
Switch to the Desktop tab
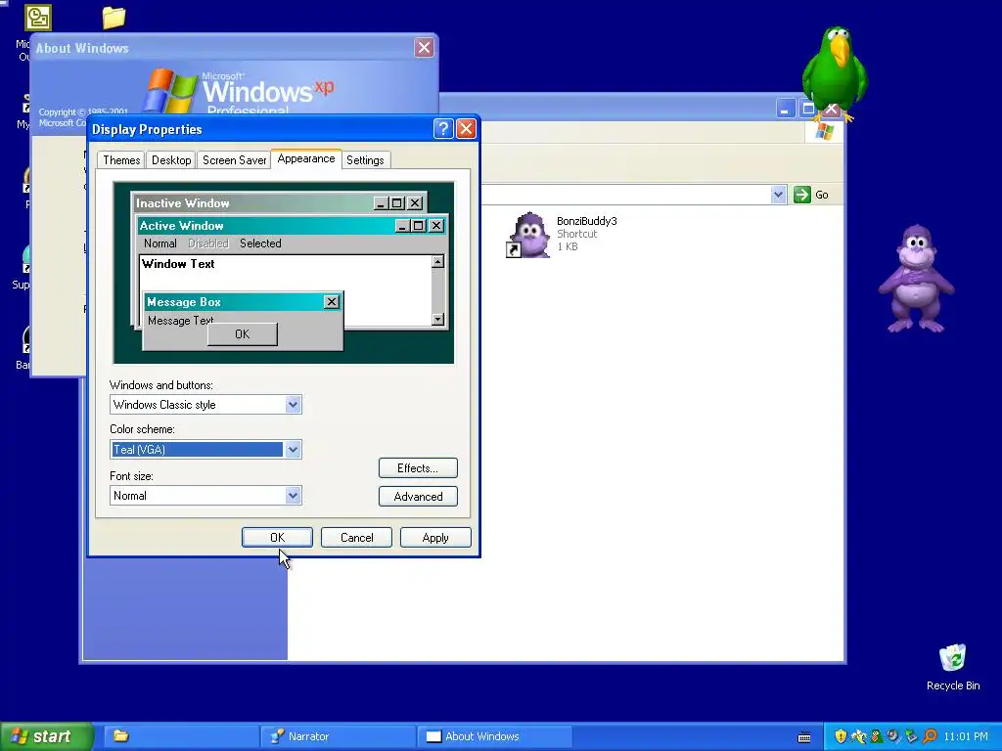(171, 160)
